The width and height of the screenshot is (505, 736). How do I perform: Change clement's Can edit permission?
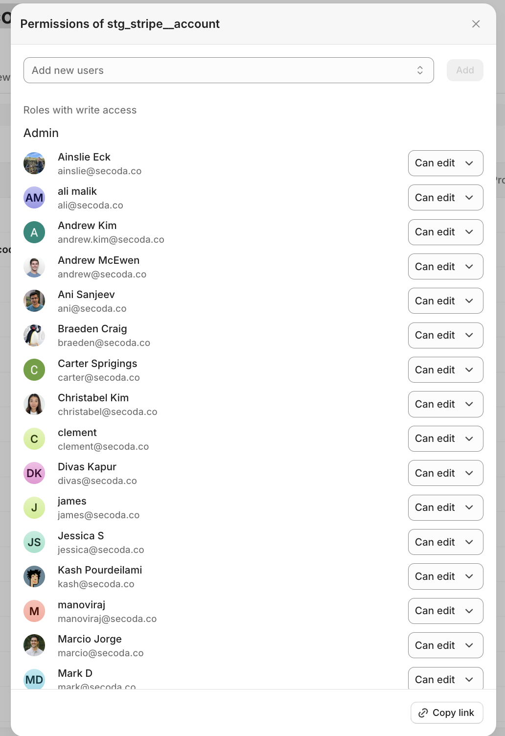(x=445, y=438)
